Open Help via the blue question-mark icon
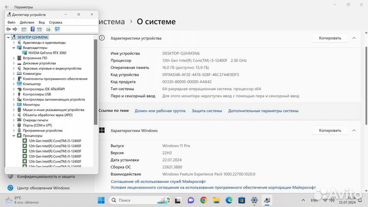 point(33,29)
